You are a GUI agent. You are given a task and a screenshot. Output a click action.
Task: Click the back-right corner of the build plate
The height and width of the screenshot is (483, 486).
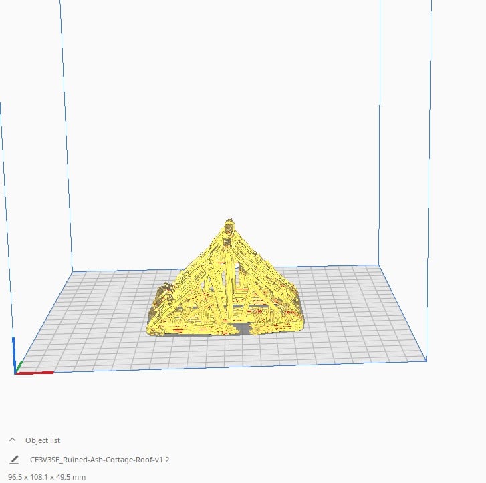point(380,265)
